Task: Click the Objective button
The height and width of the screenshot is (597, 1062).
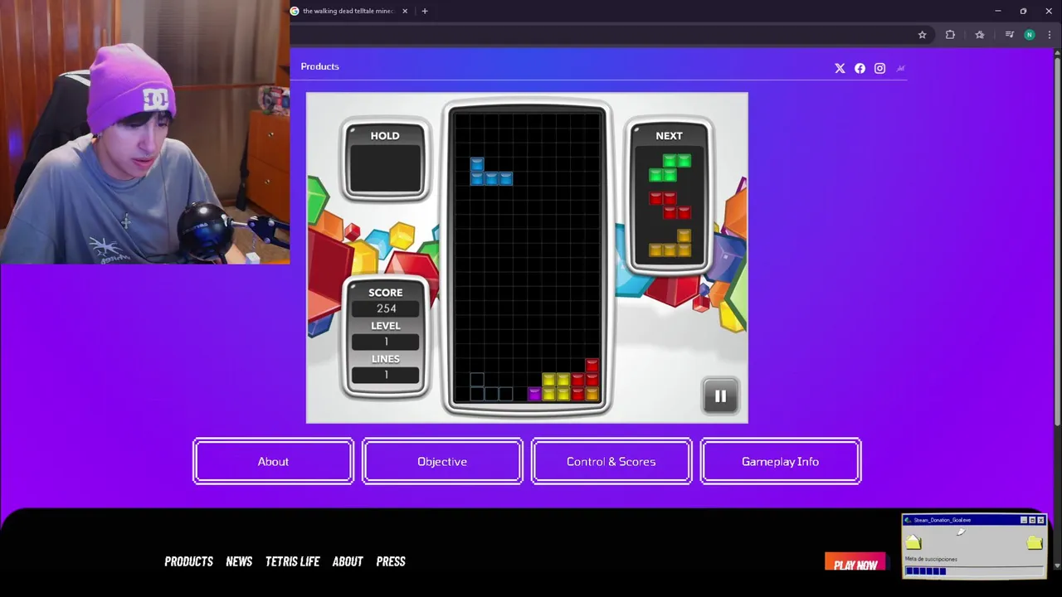Action: (x=442, y=461)
